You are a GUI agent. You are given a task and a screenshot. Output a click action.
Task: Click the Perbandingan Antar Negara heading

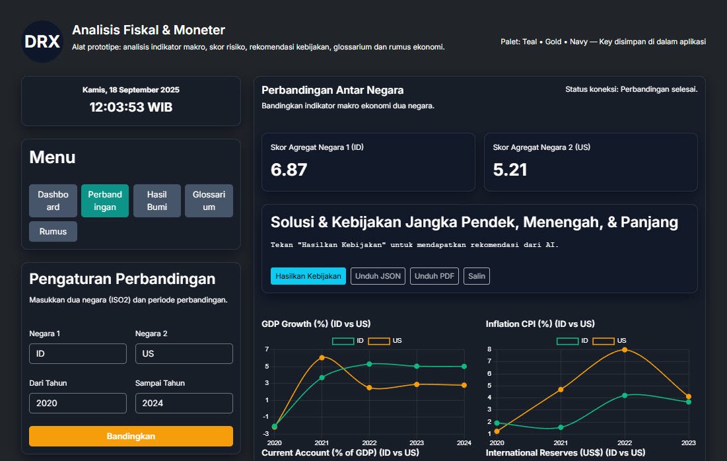(332, 90)
